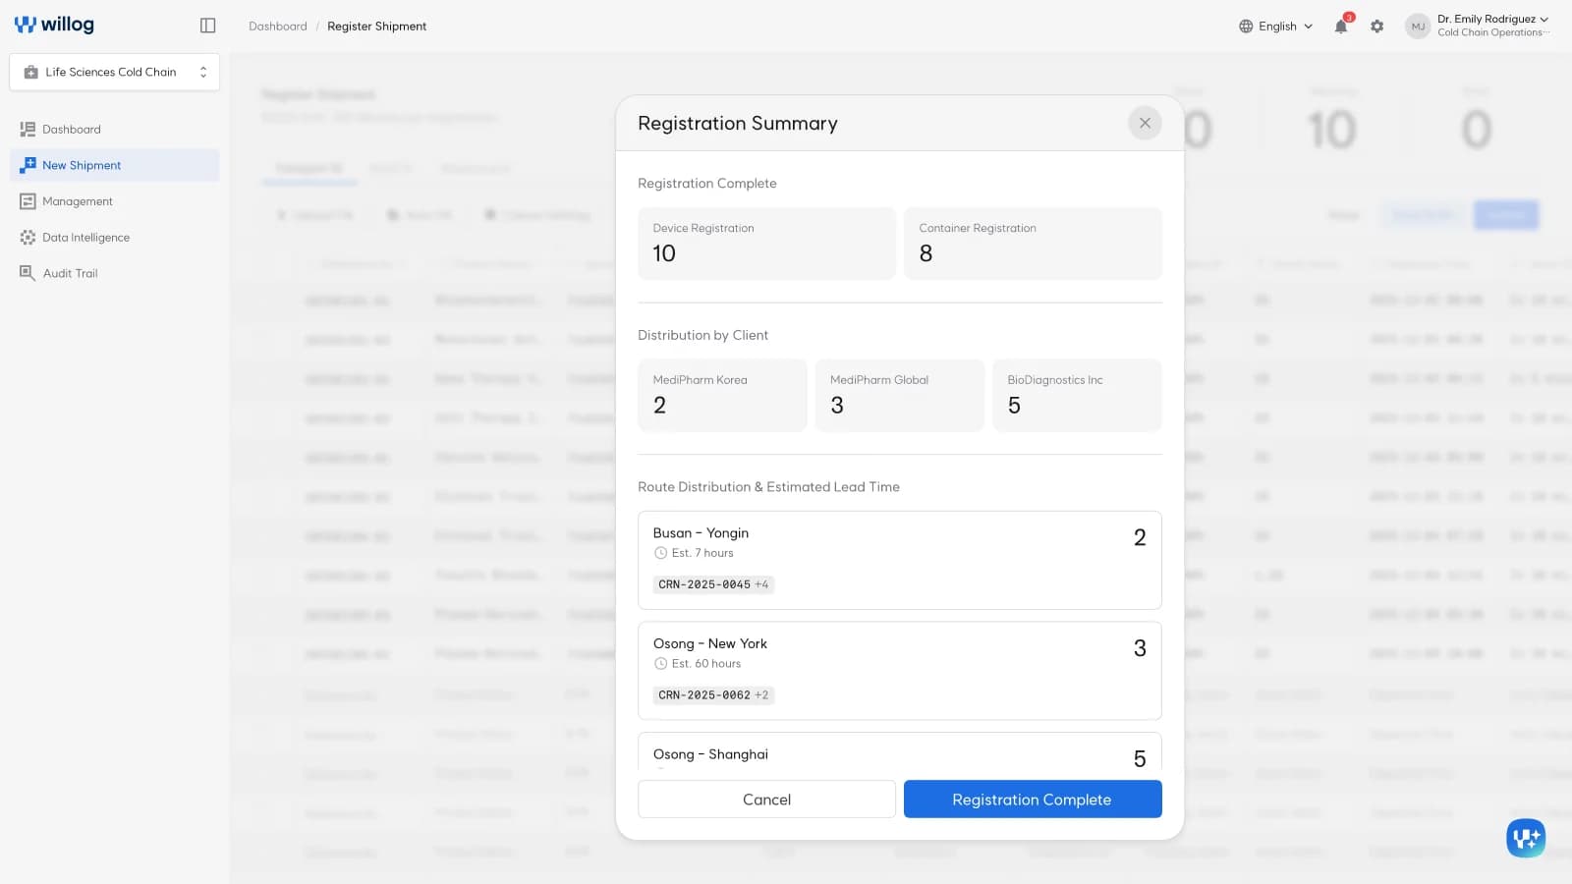
Task: Open Dashboard in the sidebar
Action: [x=114, y=130]
